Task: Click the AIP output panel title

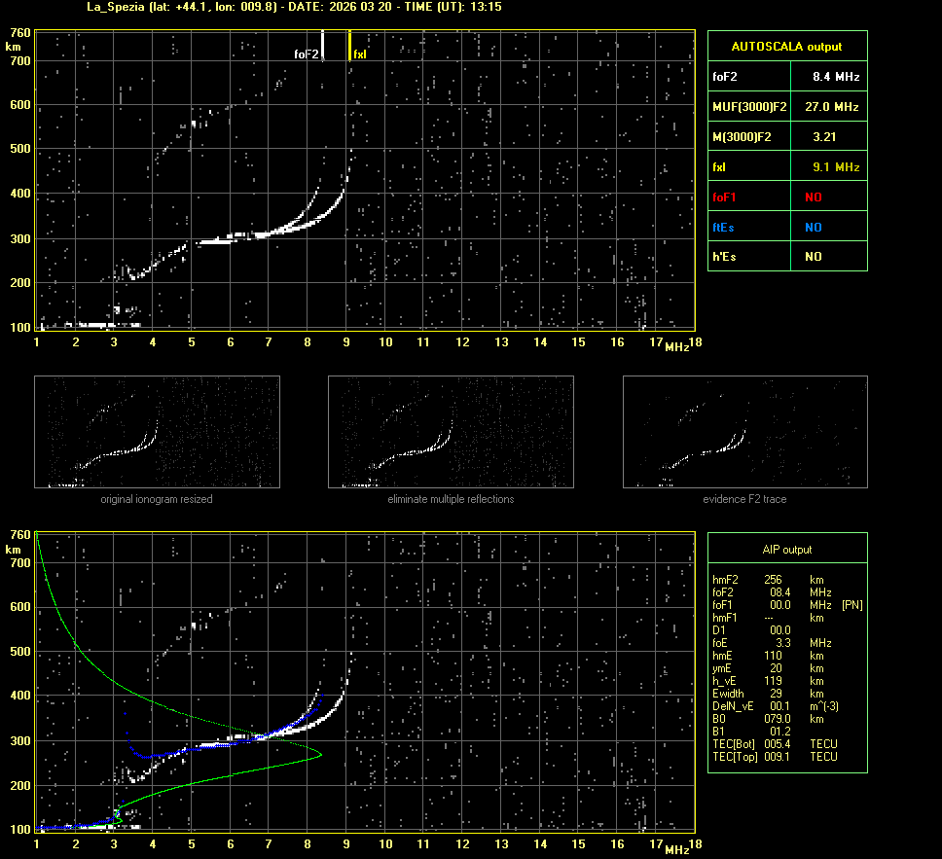Action: (786, 550)
